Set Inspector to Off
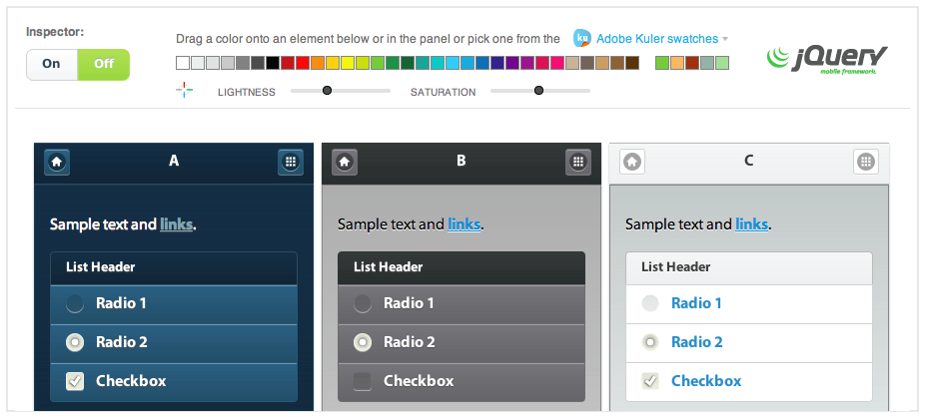The image size is (925, 417). coord(104,64)
